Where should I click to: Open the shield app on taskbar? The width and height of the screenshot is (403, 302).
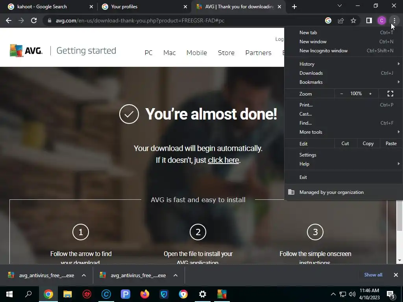(164, 294)
